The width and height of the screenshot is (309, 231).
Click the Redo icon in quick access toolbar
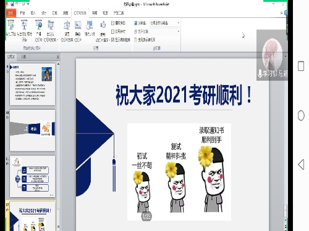click(x=23, y=4)
